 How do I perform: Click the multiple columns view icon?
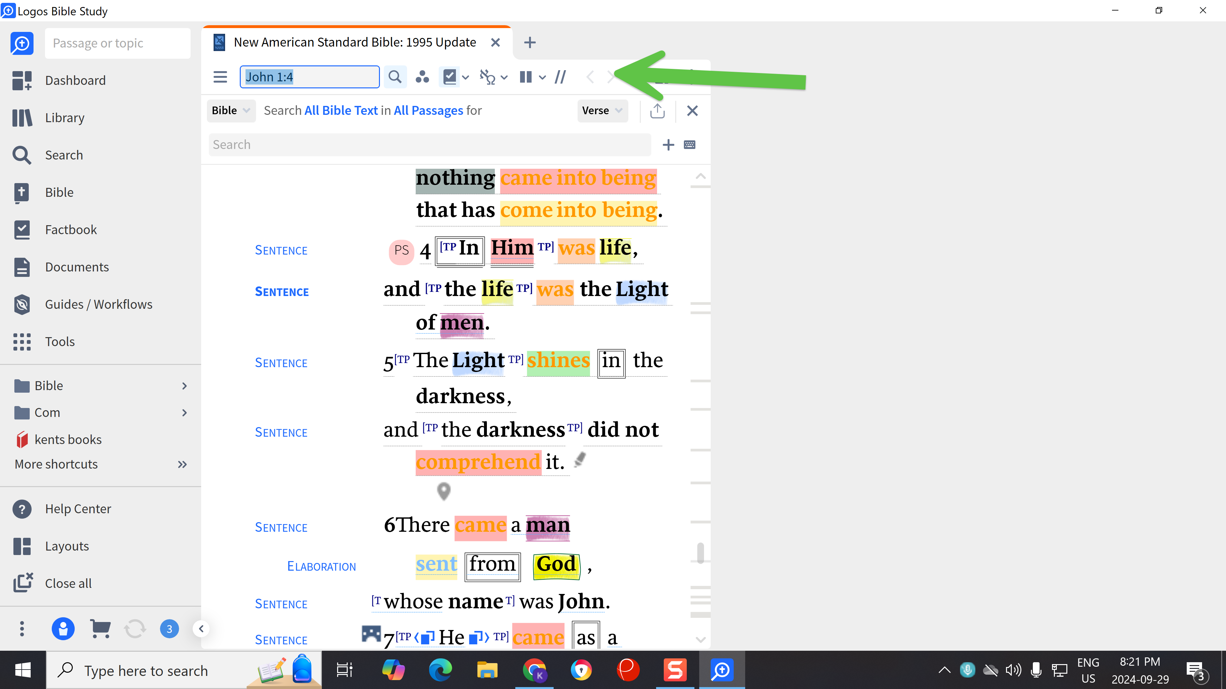(526, 77)
